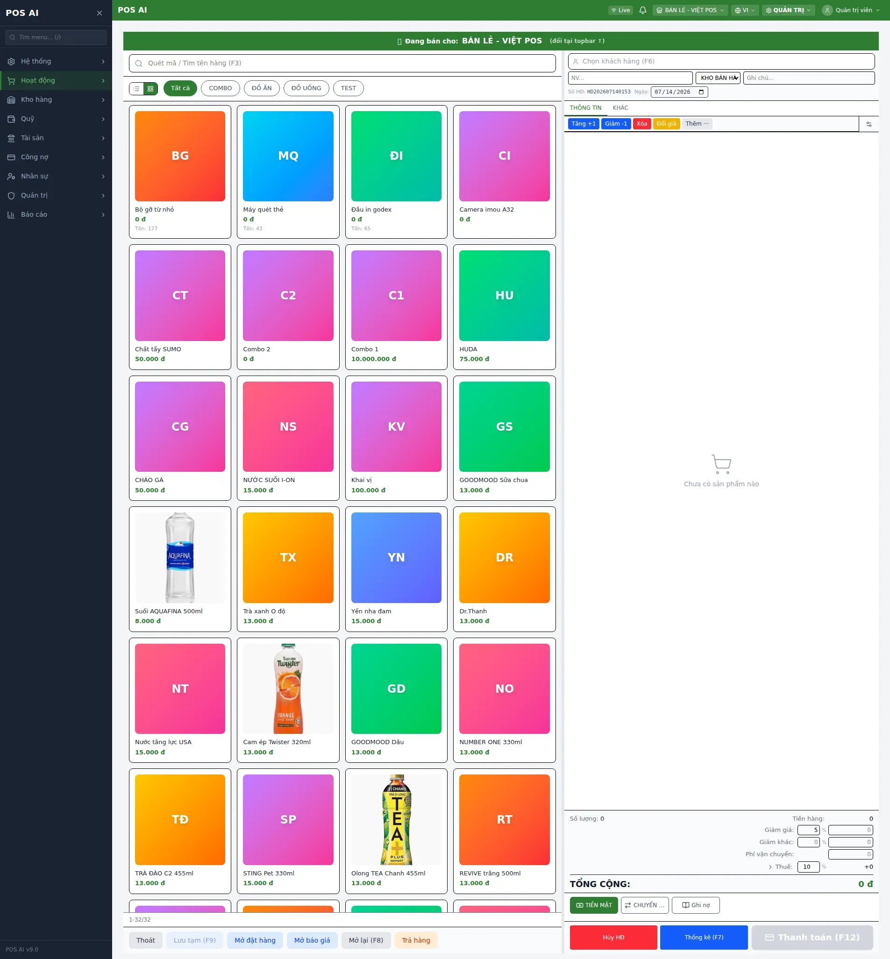The image size is (890, 959).
Task: Expand the Thuế tax section
Action: [x=770, y=867]
